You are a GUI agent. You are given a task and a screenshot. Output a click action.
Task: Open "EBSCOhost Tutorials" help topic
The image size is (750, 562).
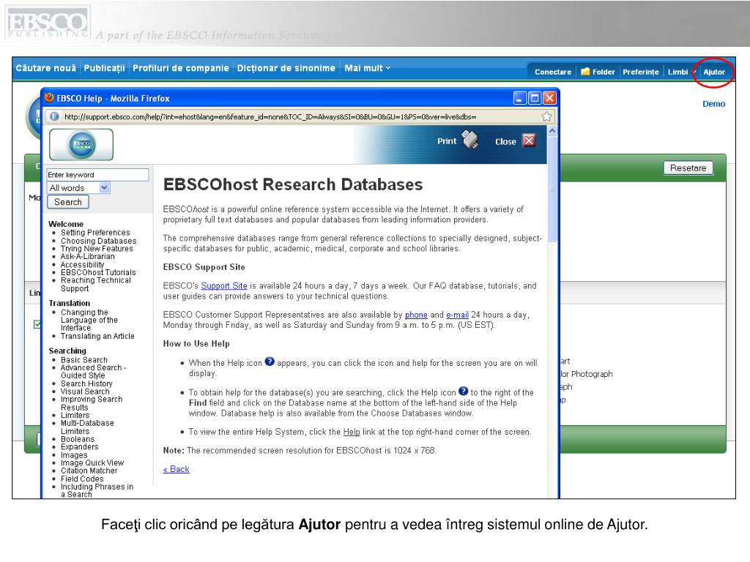[x=98, y=272]
